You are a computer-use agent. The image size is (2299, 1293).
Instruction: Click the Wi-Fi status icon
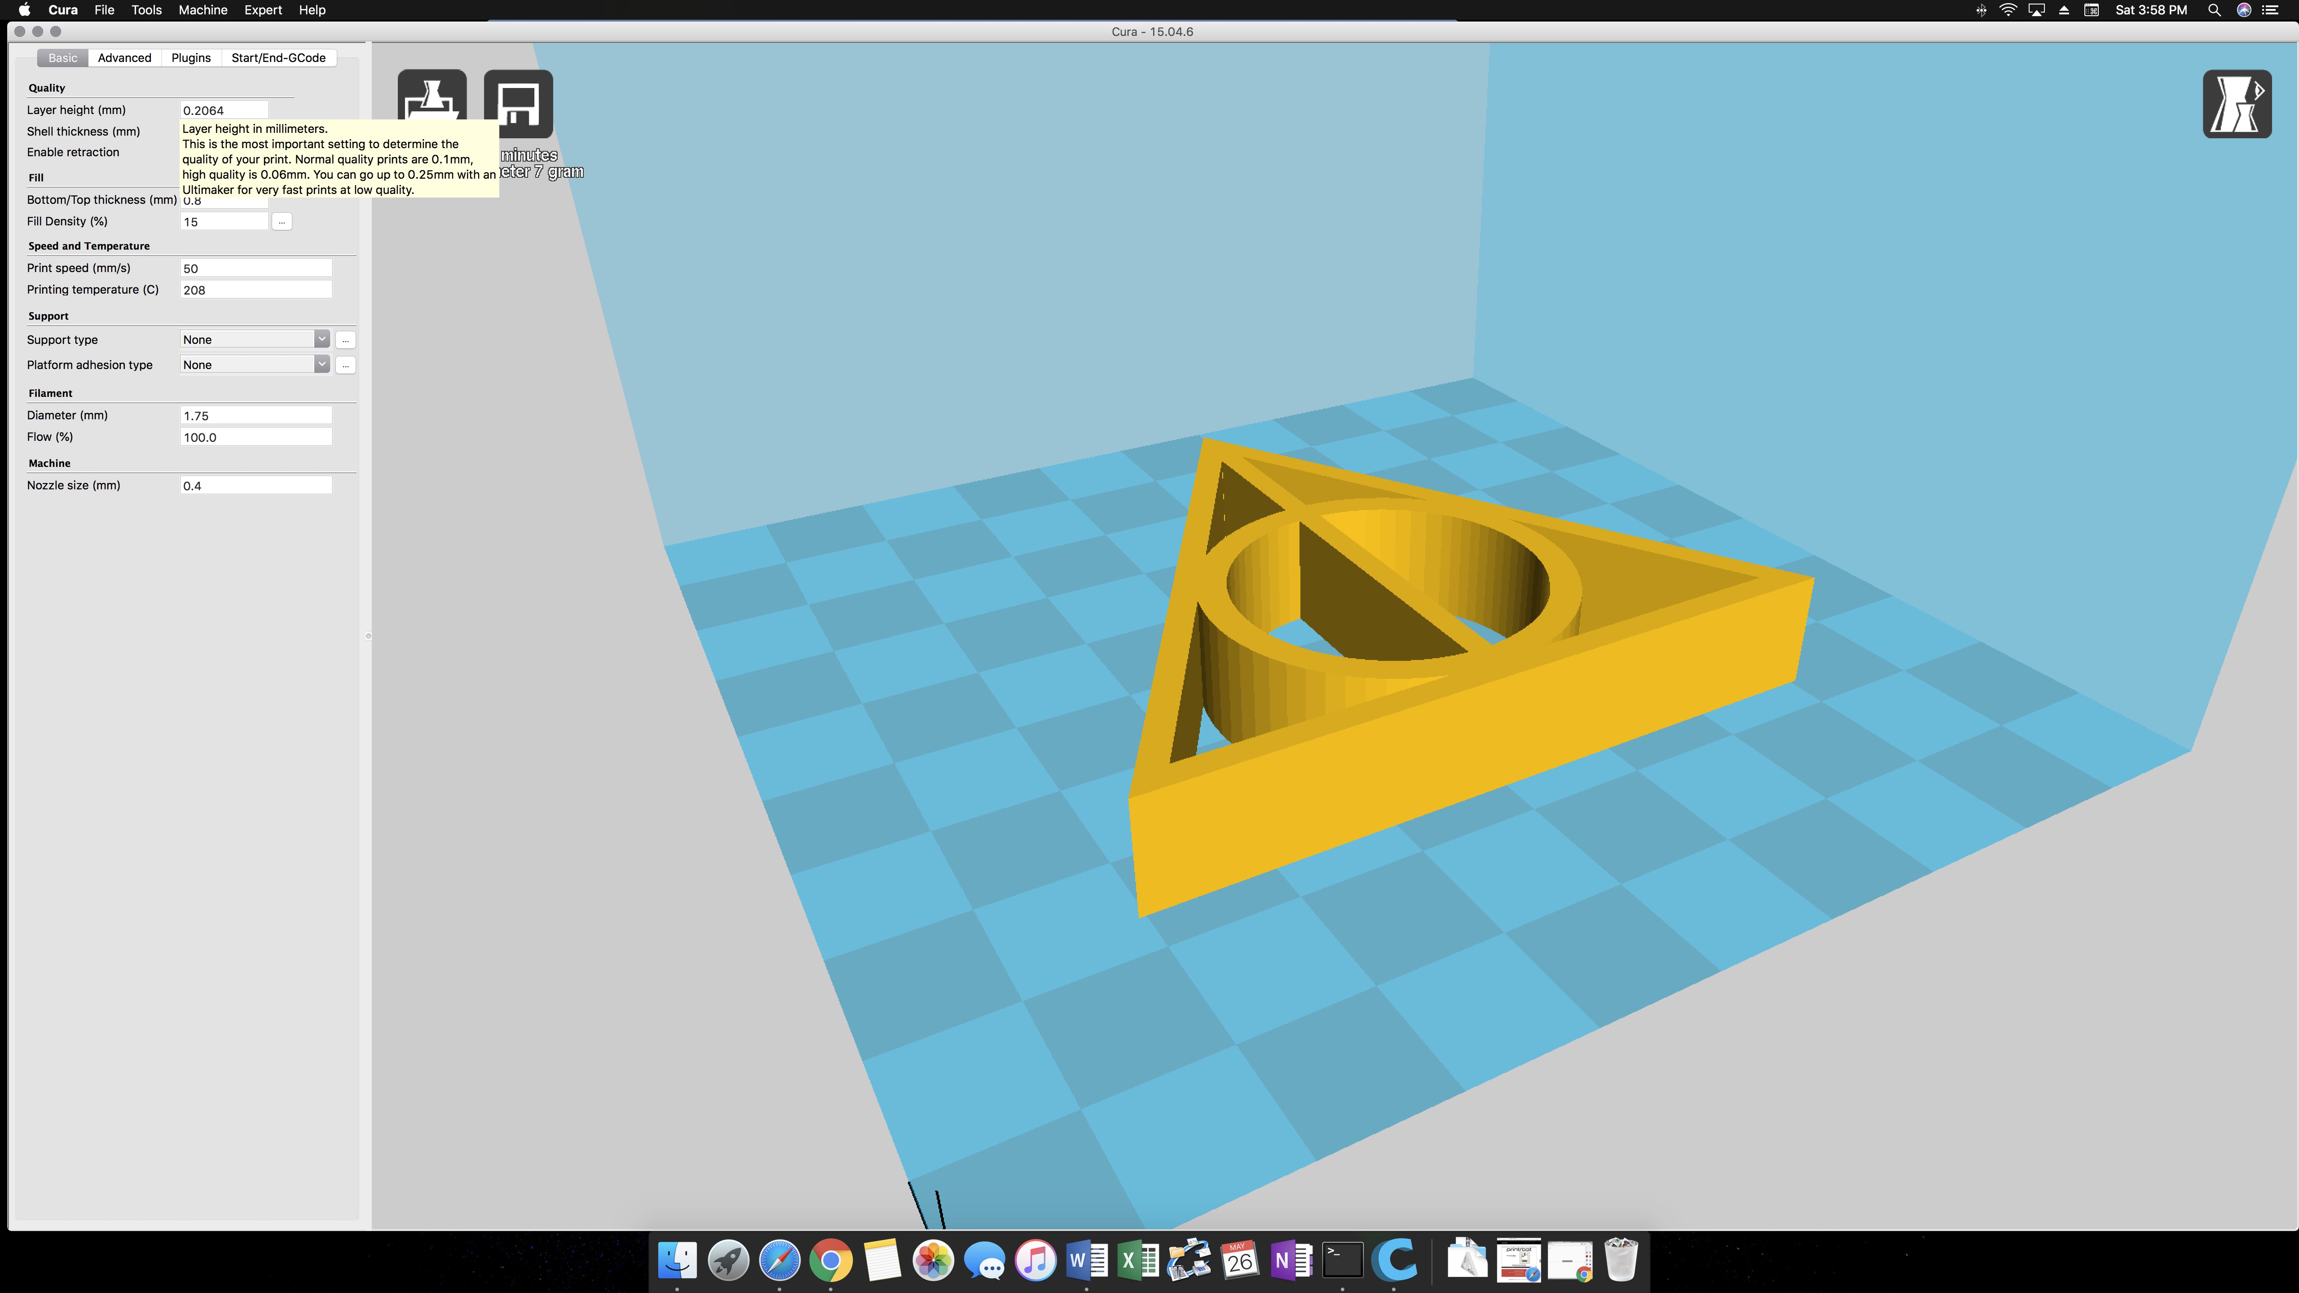(x=2008, y=10)
